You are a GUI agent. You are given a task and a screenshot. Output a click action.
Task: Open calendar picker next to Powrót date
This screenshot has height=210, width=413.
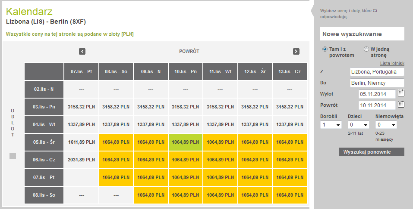tap(401, 104)
